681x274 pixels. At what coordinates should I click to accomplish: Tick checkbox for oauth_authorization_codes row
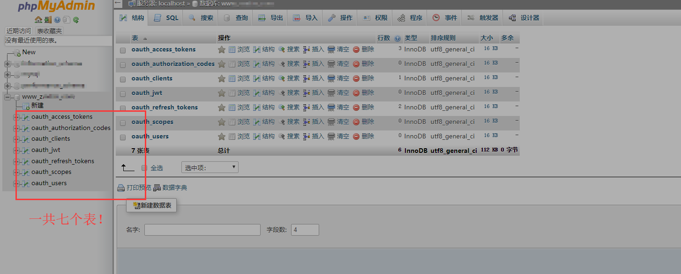tap(123, 65)
